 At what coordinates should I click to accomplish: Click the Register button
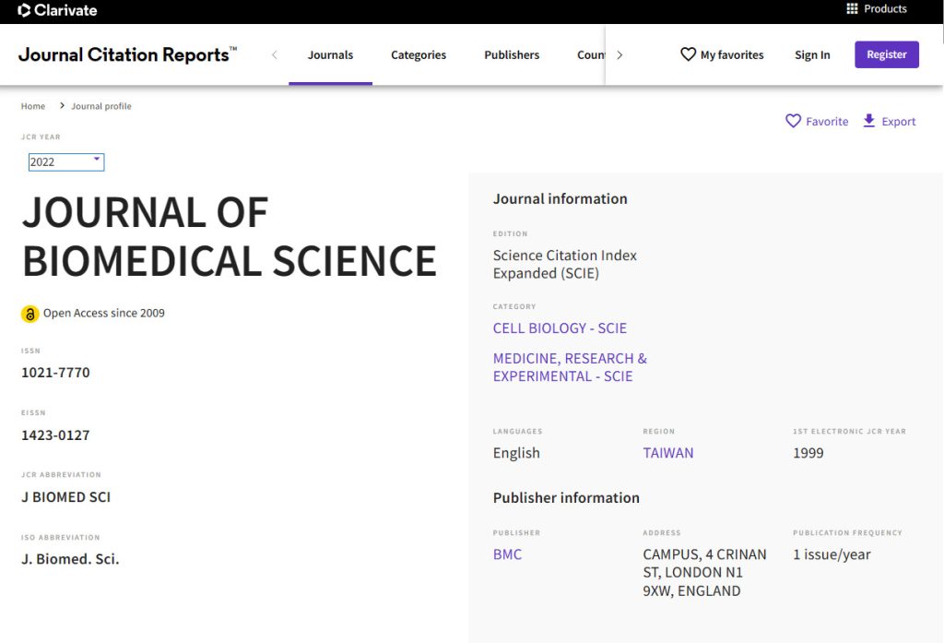887,54
